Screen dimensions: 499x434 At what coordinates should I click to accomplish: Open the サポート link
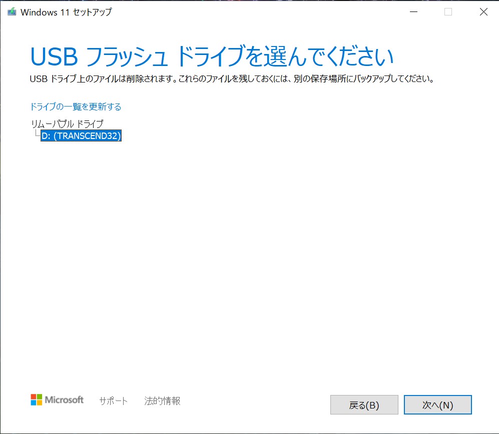pos(113,401)
